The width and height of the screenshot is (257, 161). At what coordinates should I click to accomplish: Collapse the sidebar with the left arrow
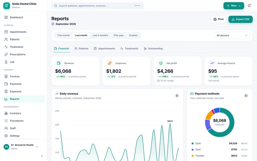pos(42,156)
